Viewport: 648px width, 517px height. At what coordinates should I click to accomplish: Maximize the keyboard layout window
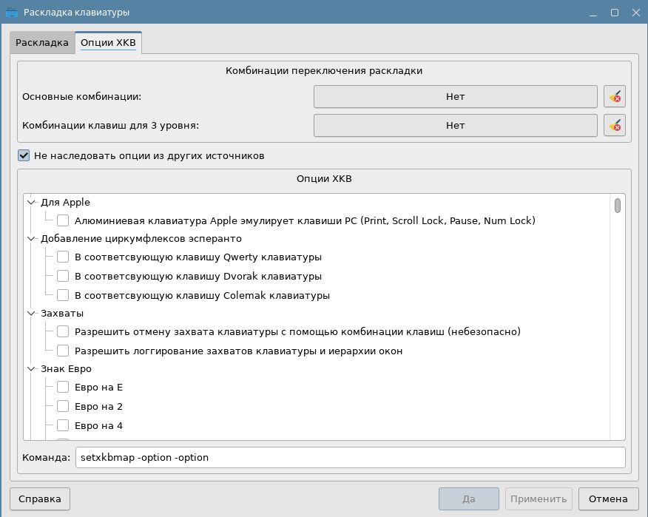614,13
